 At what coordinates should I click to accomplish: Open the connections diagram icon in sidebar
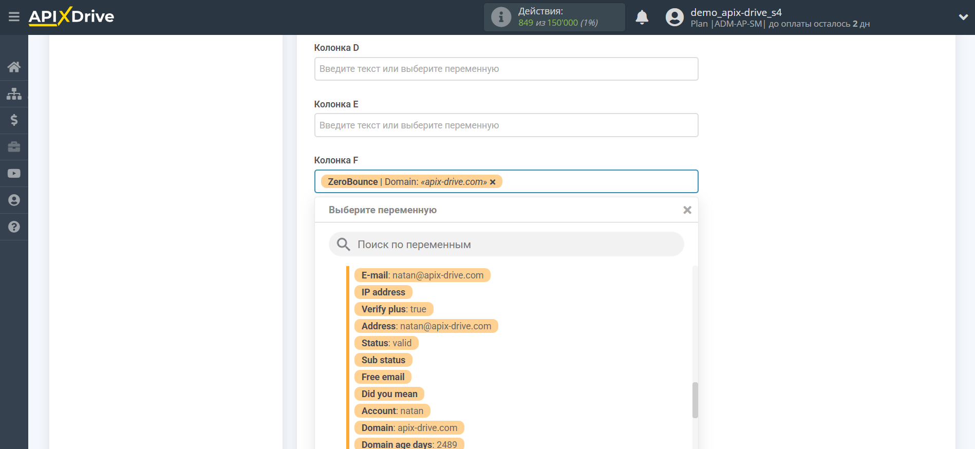[14, 93]
